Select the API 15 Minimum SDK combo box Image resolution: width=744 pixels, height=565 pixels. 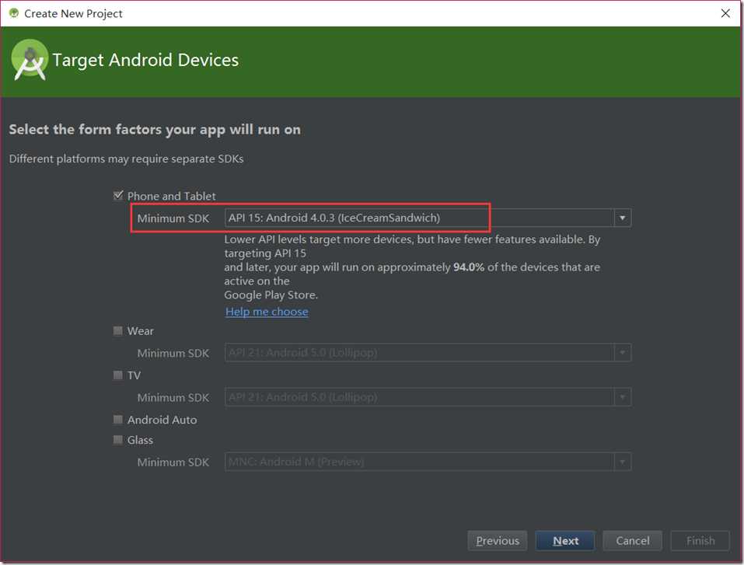coord(419,218)
